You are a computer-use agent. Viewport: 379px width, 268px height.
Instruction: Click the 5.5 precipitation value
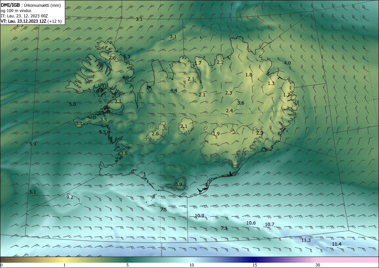(102, 132)
